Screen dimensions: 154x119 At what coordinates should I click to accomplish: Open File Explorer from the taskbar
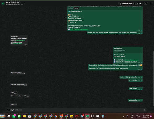(24, 116)
